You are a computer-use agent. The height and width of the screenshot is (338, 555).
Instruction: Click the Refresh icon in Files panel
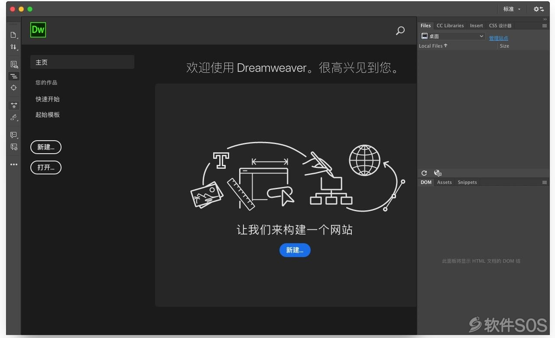[424, 173]
